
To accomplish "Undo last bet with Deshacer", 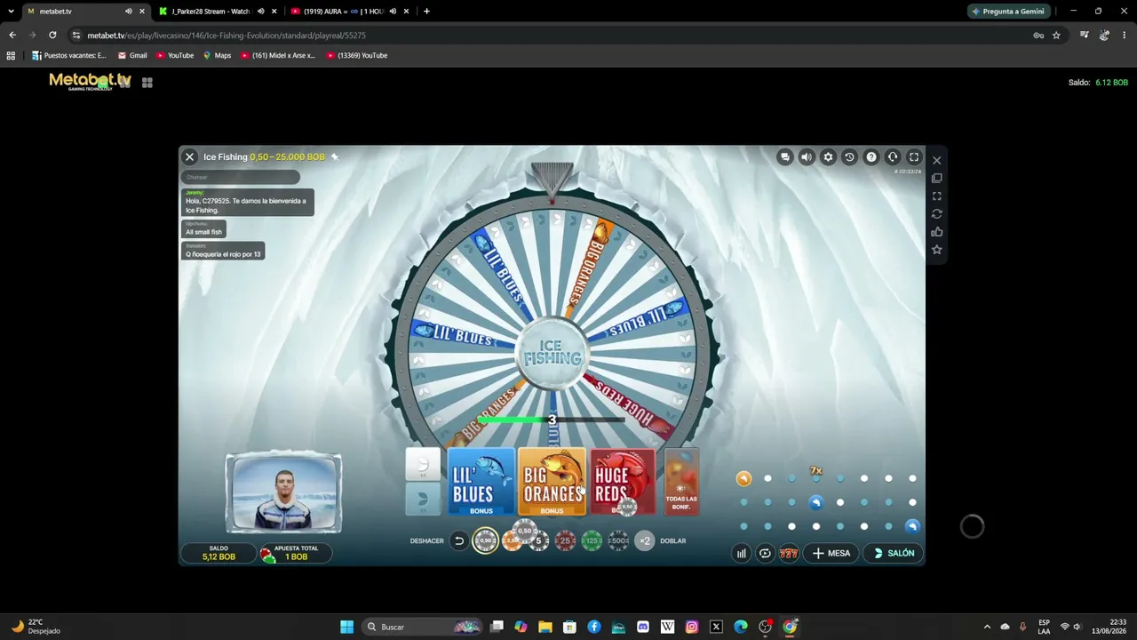I will point(458,540).
